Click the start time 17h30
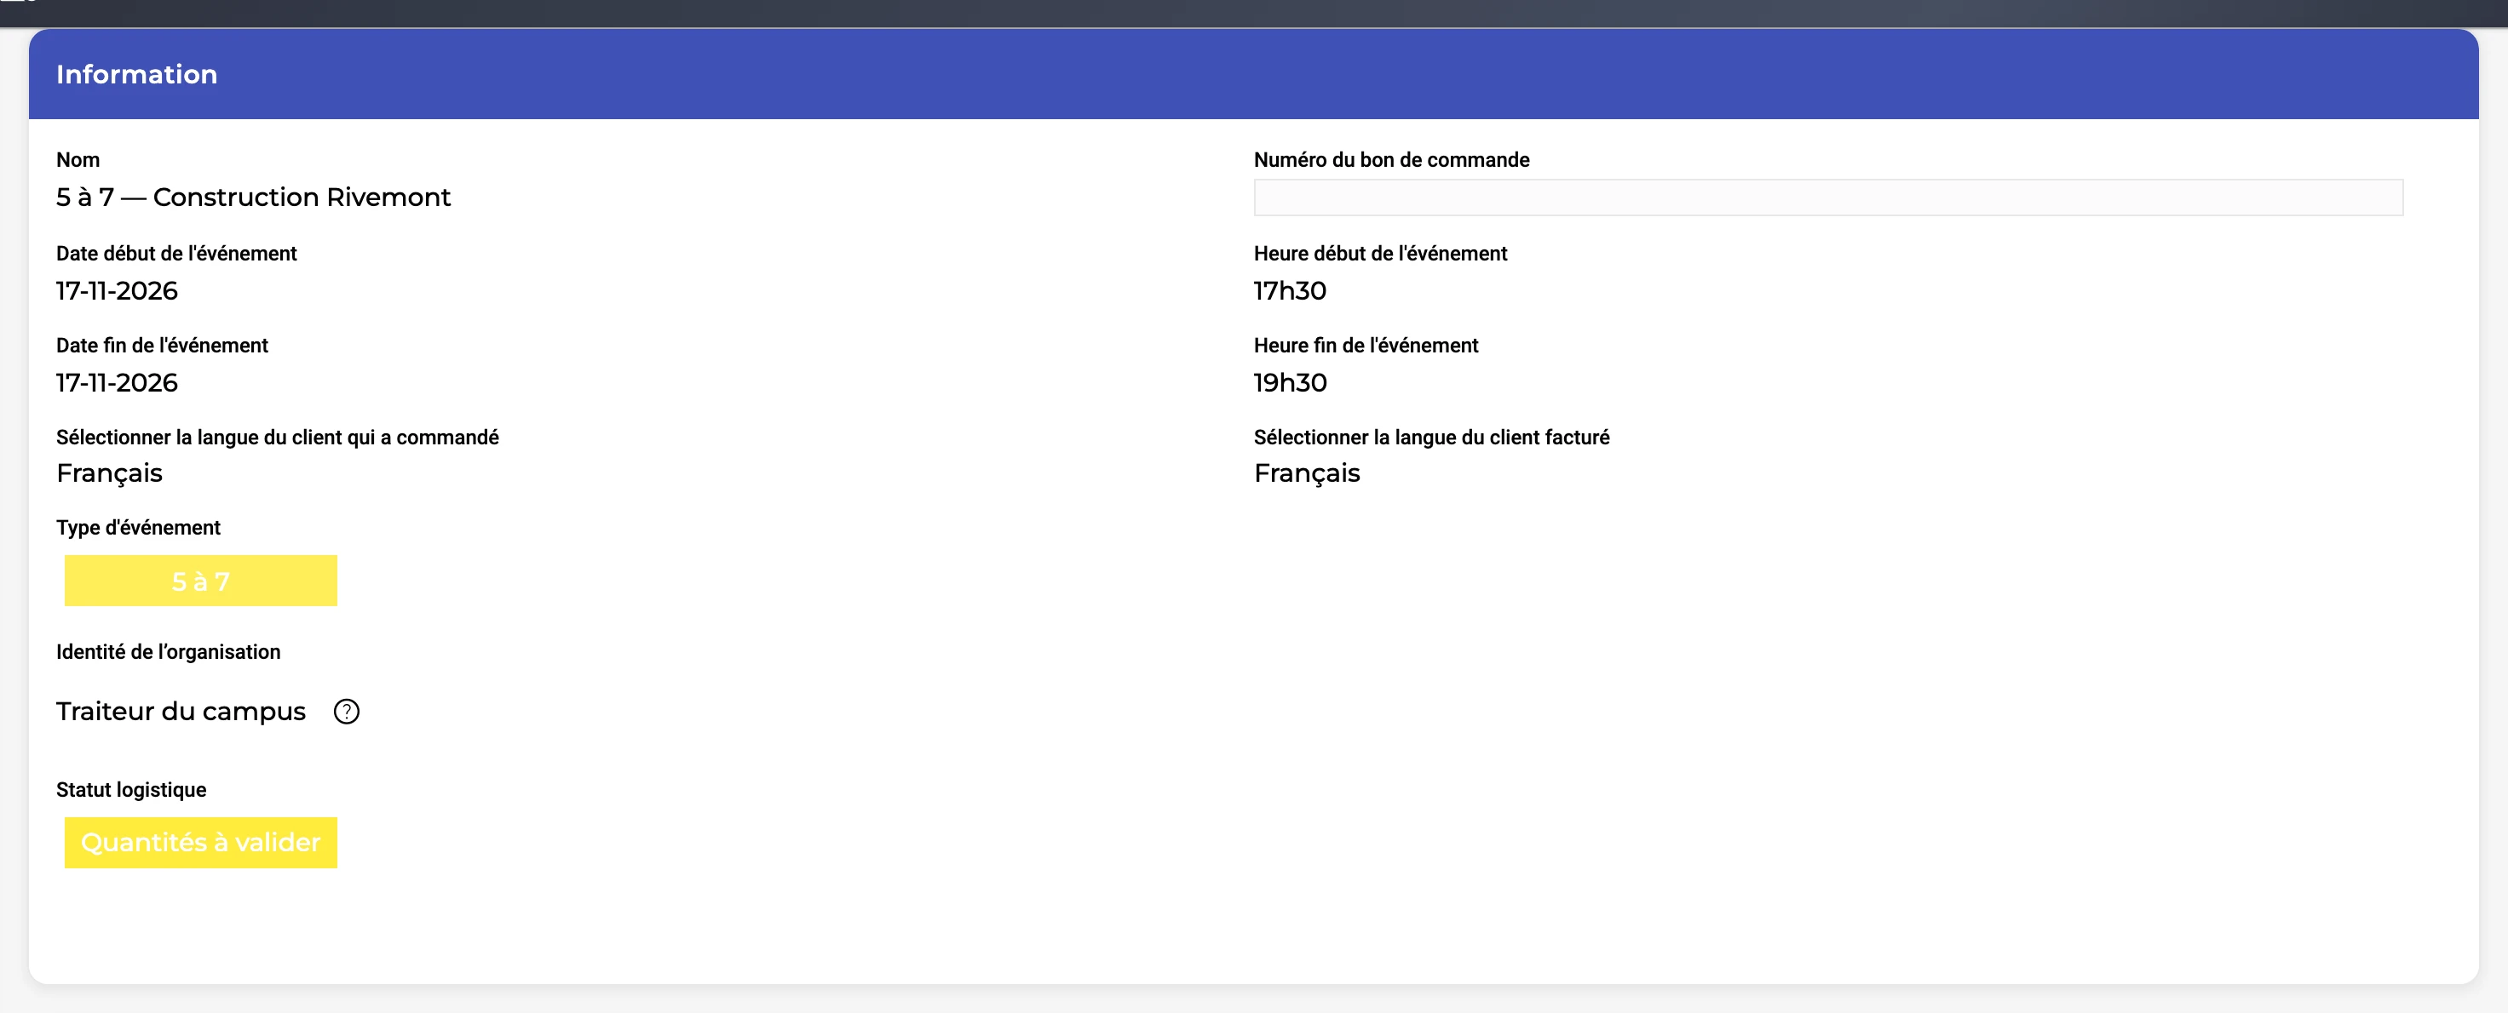Viewport: 2508px width, 1013px height. click(x=1290, y=291)
